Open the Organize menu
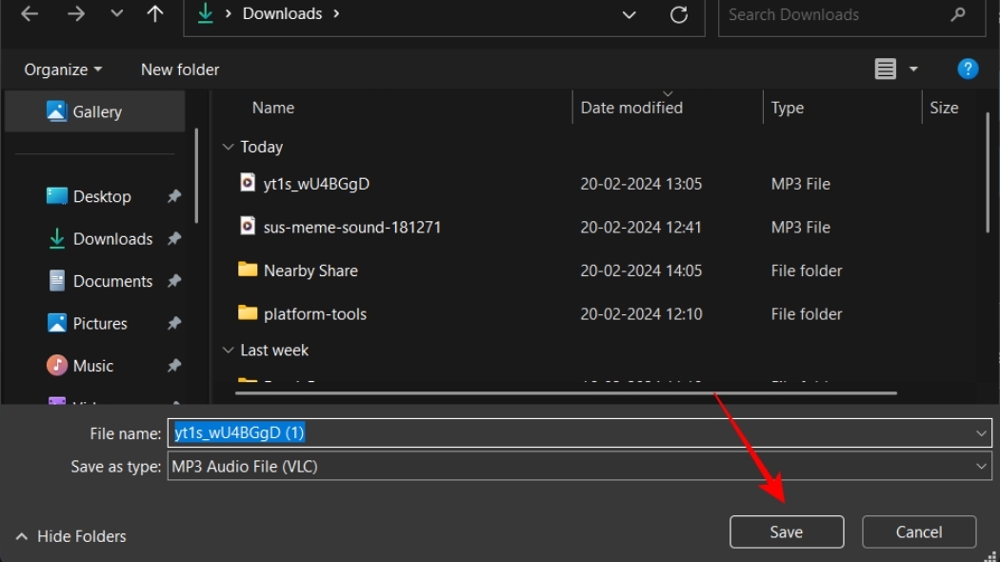 click(x=63, y=70)
